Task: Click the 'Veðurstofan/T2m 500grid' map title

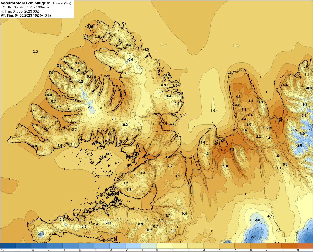Action: [25, 3]
